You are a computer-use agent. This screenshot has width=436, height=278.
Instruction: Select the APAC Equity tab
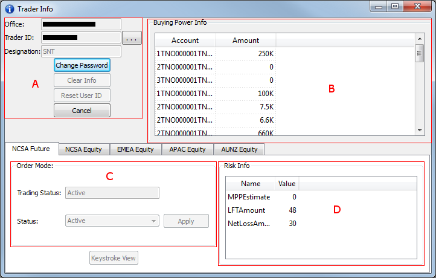point(187,149)
